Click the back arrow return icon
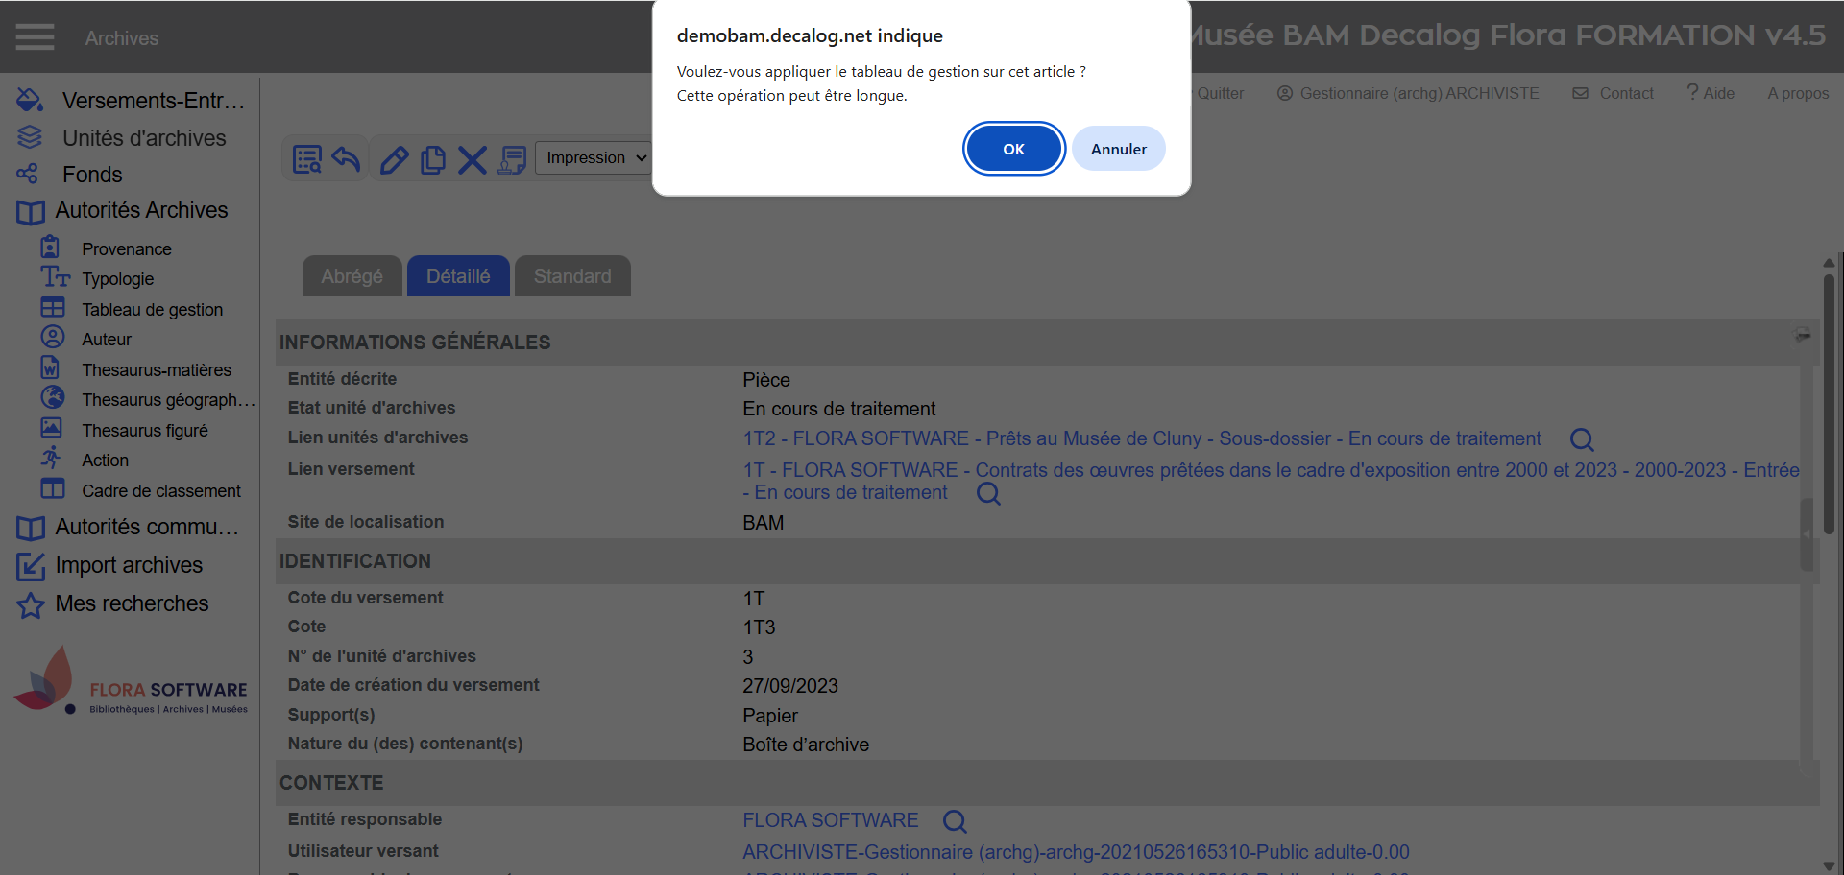The height and width of the screenshot is (875, 1844). coord(346,159)
